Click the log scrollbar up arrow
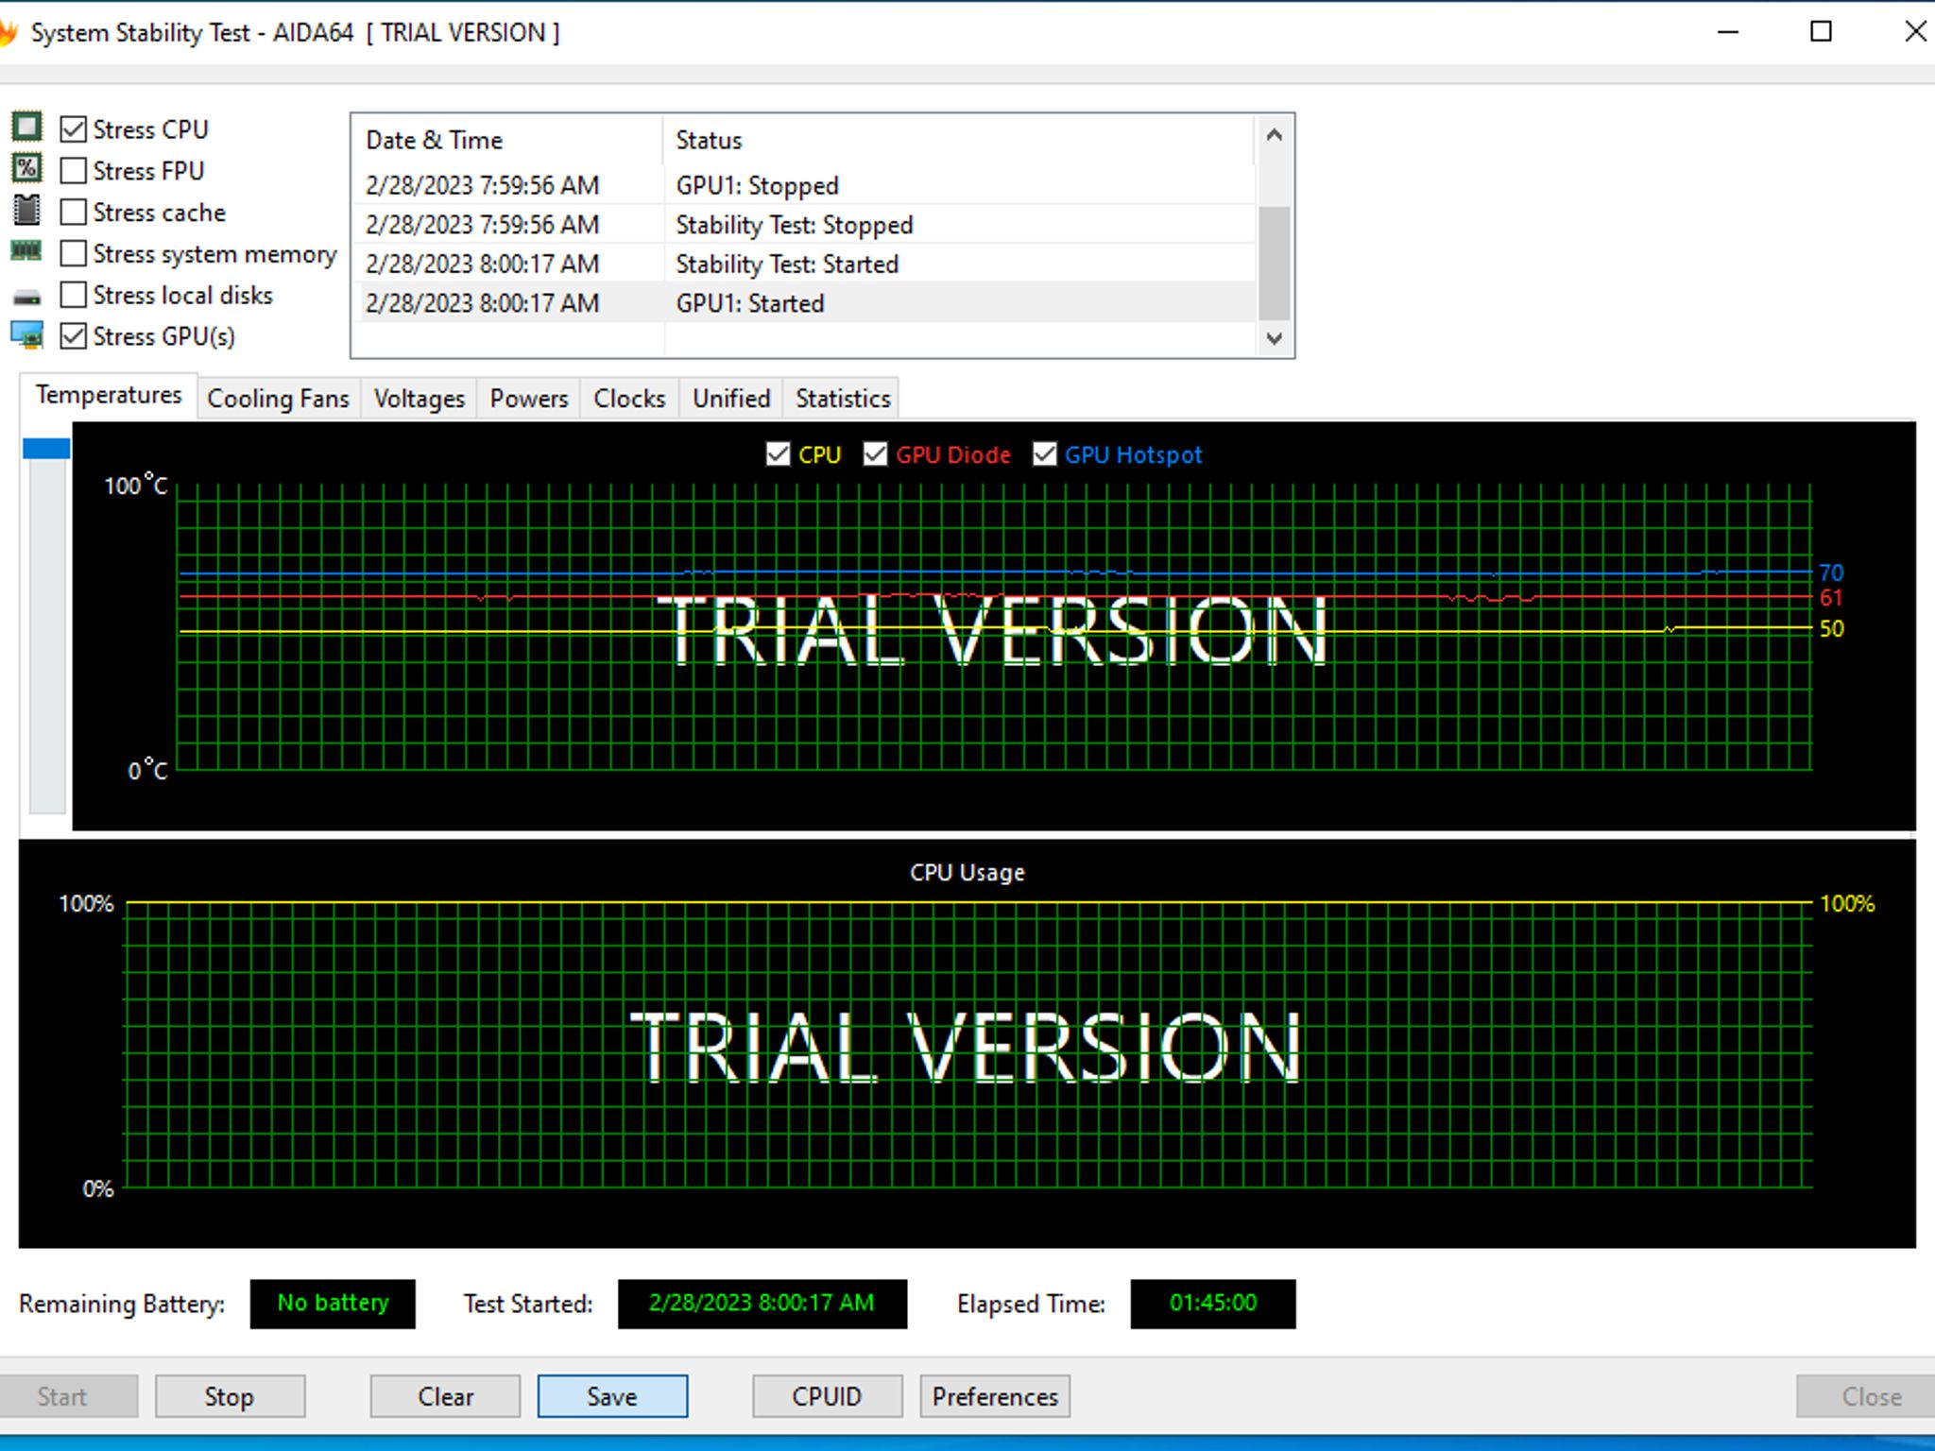The width and height of the screenshot is (1935, 1451). point(1274,135)
